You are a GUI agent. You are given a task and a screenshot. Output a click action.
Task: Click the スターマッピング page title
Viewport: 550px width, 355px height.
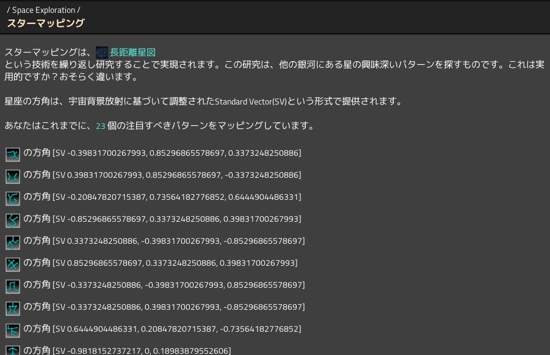coord(46,23)
